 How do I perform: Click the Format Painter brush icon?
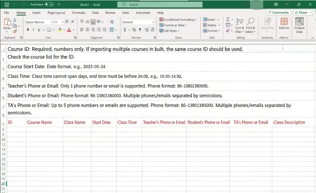15,32
